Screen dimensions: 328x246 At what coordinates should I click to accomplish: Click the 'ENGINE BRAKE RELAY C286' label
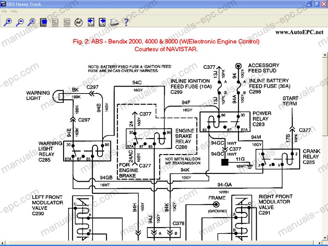point(185,139)
